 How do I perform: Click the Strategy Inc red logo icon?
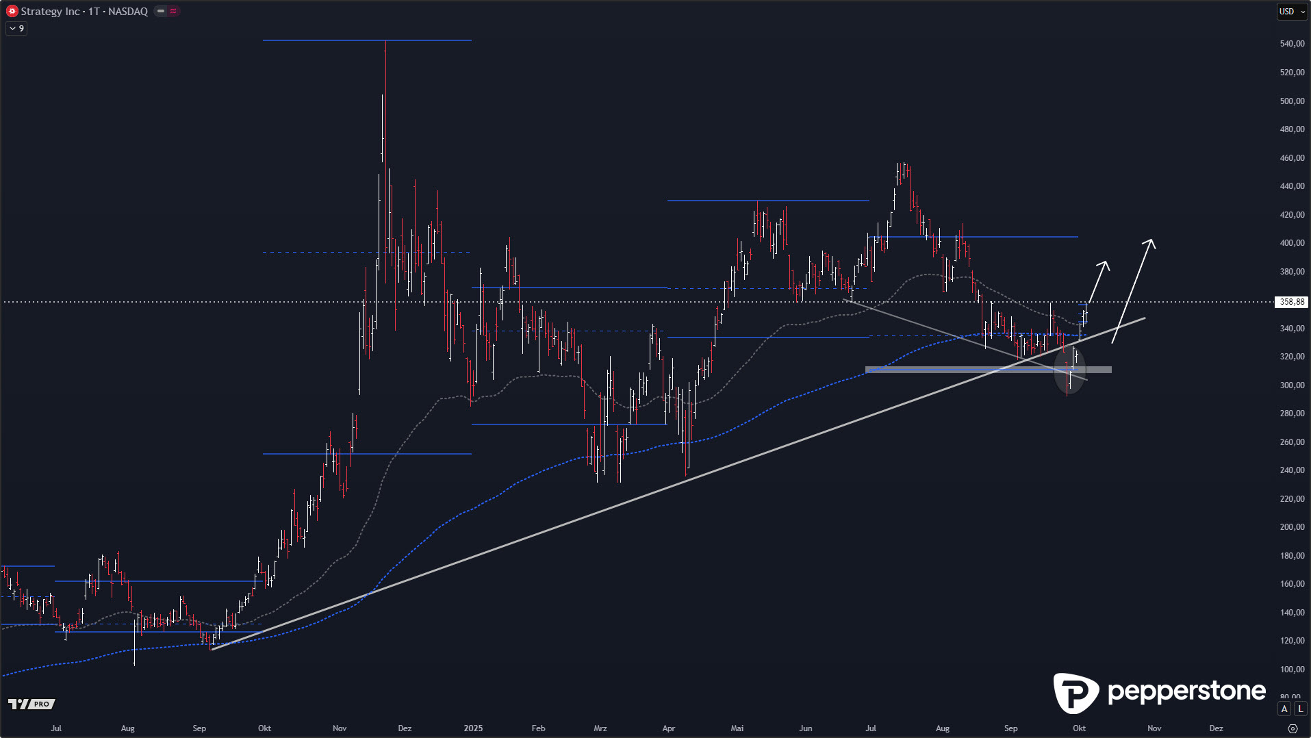click(12, 12)
